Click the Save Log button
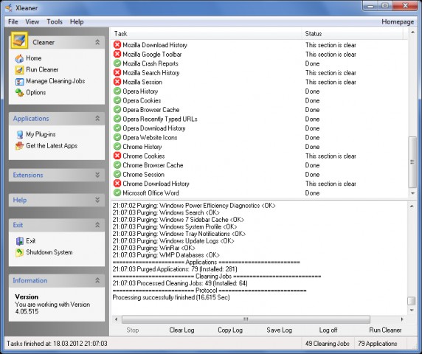422x354 pixels. coord(279,330)
